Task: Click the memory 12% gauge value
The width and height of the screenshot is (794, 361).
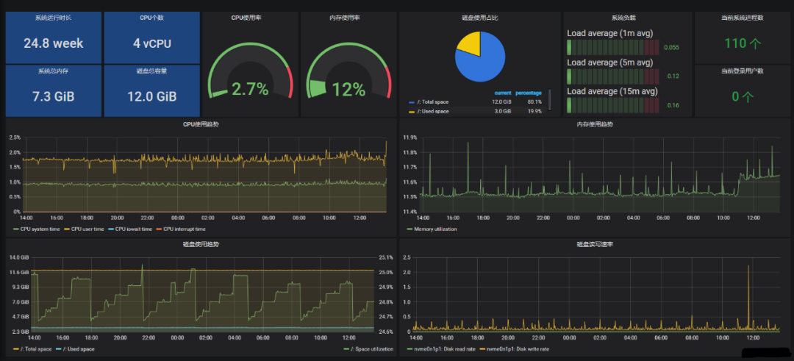Action: coord(348,90)
